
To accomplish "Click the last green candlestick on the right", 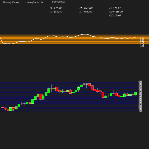I will [x=136, y=94].
